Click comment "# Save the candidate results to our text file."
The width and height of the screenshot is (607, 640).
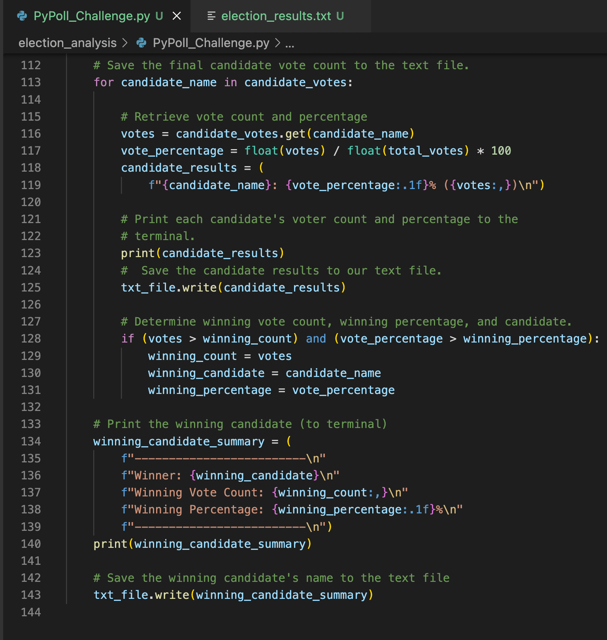click(x=281, y=271)
